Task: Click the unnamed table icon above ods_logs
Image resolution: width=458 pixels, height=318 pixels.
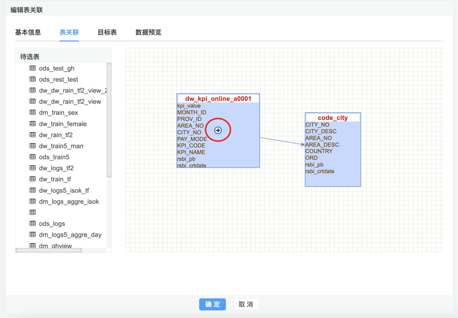Action: 33,213
